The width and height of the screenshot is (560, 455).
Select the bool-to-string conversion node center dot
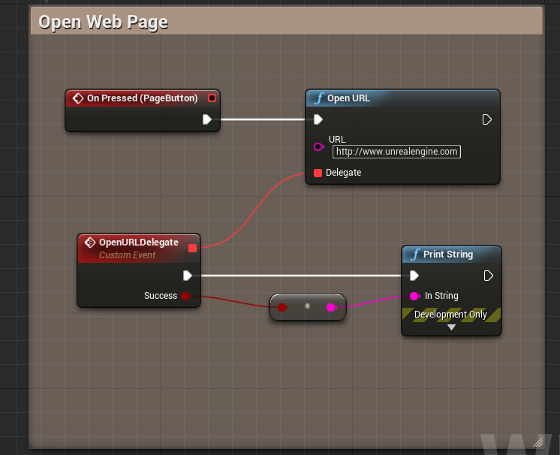coord(308,306)
